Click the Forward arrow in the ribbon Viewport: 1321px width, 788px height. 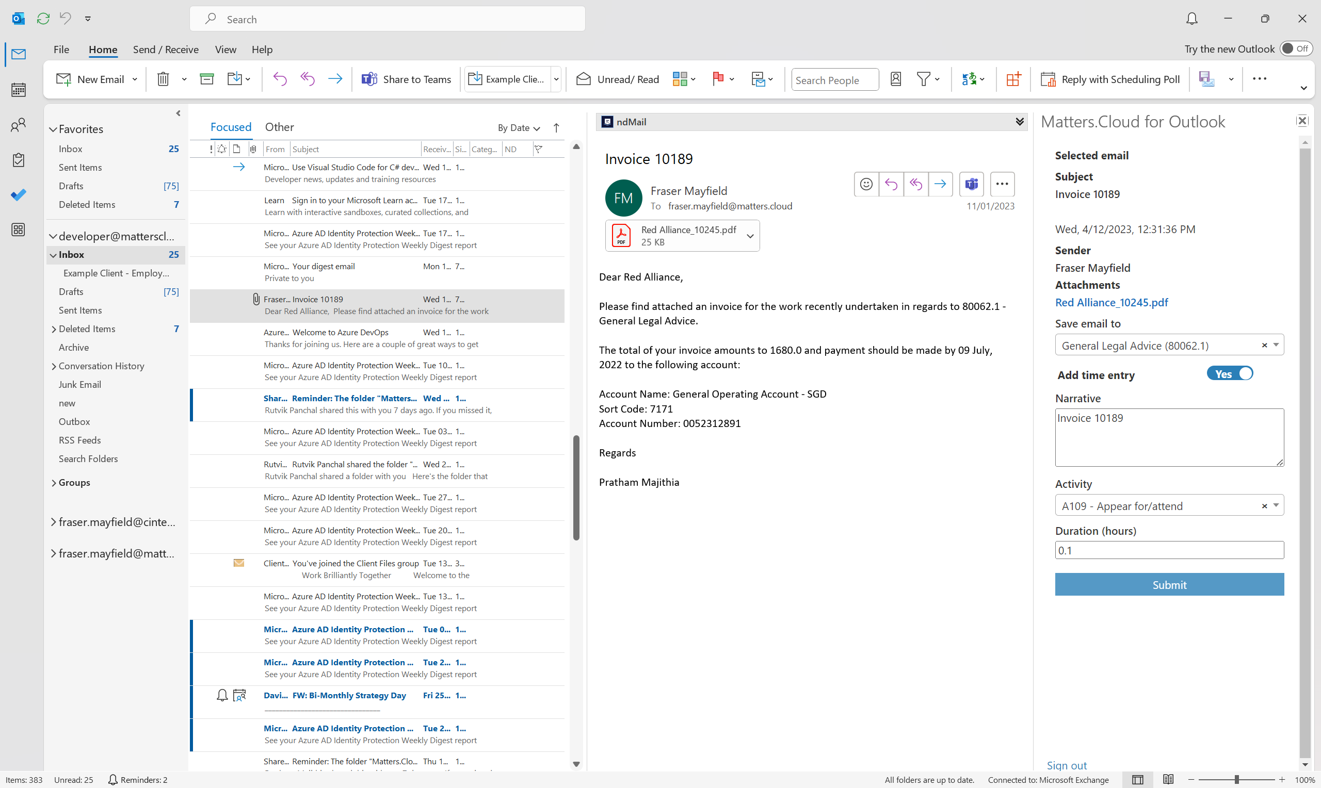coord(335,79)
